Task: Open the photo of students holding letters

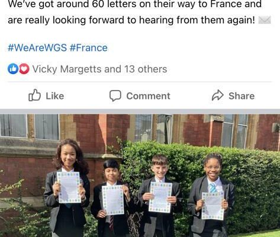Action: pos(140,175)
